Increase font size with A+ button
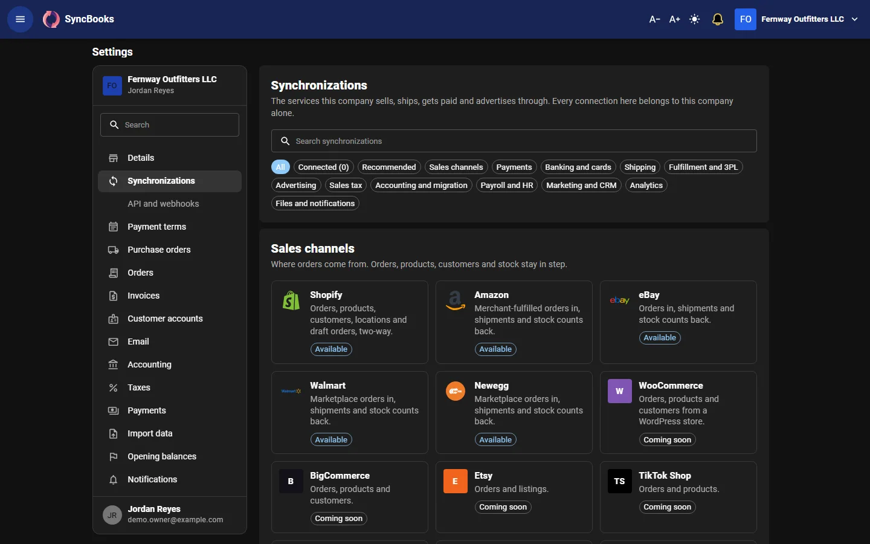 675,19
